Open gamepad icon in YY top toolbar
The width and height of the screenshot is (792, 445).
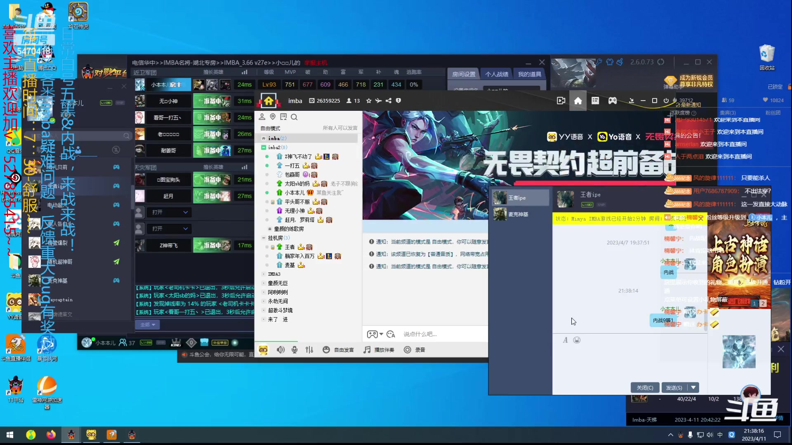point(613,101)
